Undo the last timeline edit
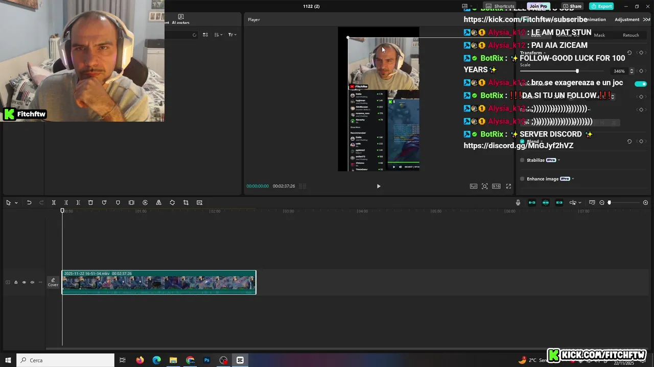 [29, 202]
